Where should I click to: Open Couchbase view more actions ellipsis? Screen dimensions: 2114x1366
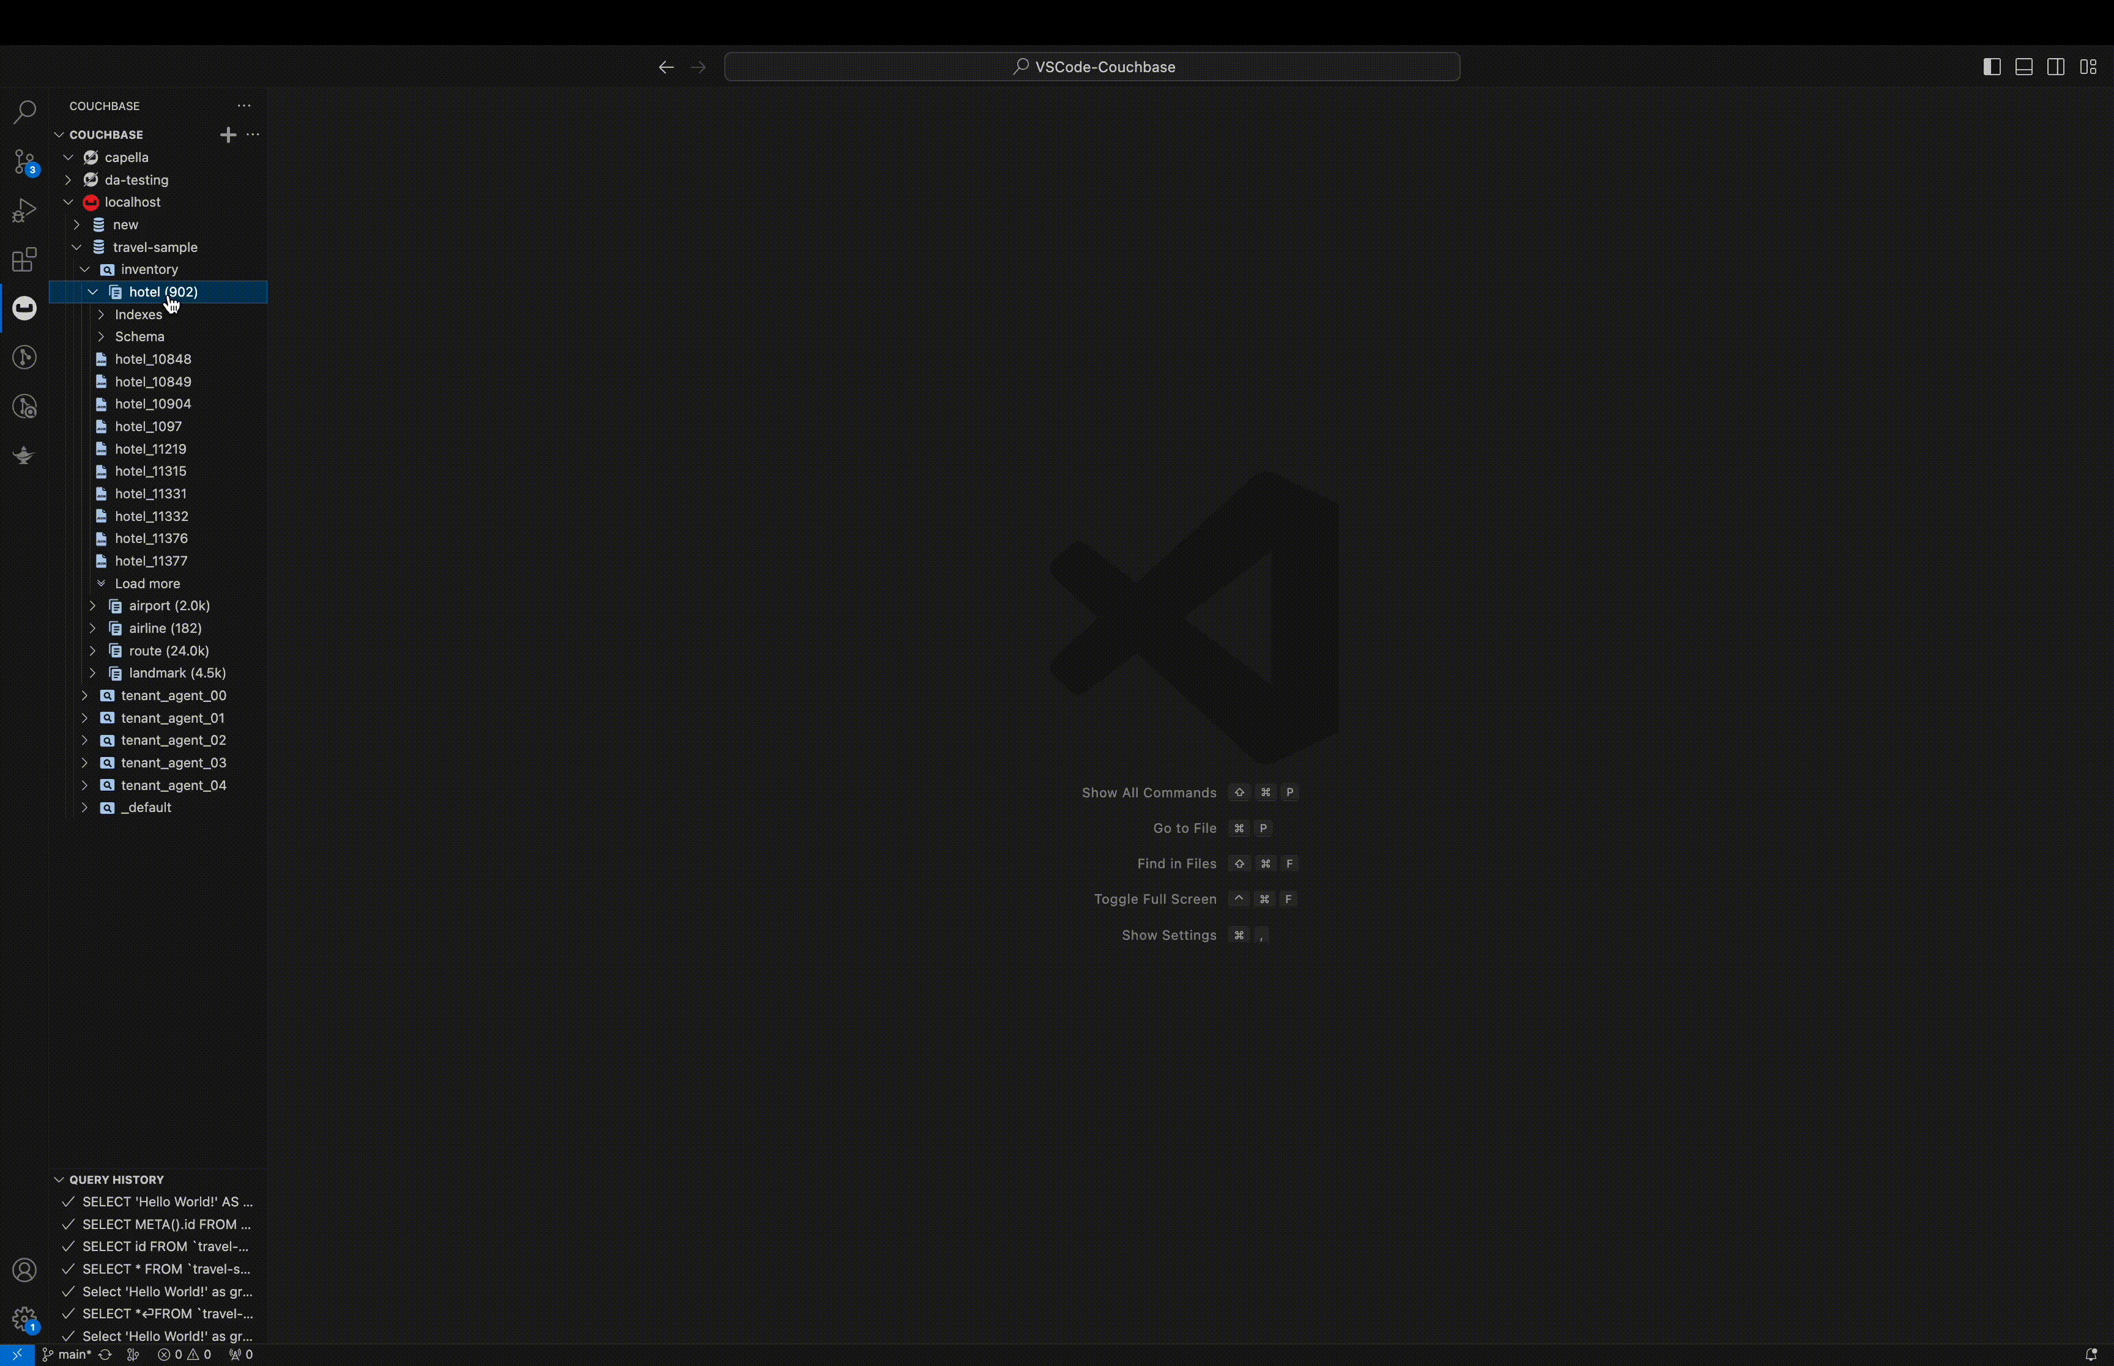244,106
